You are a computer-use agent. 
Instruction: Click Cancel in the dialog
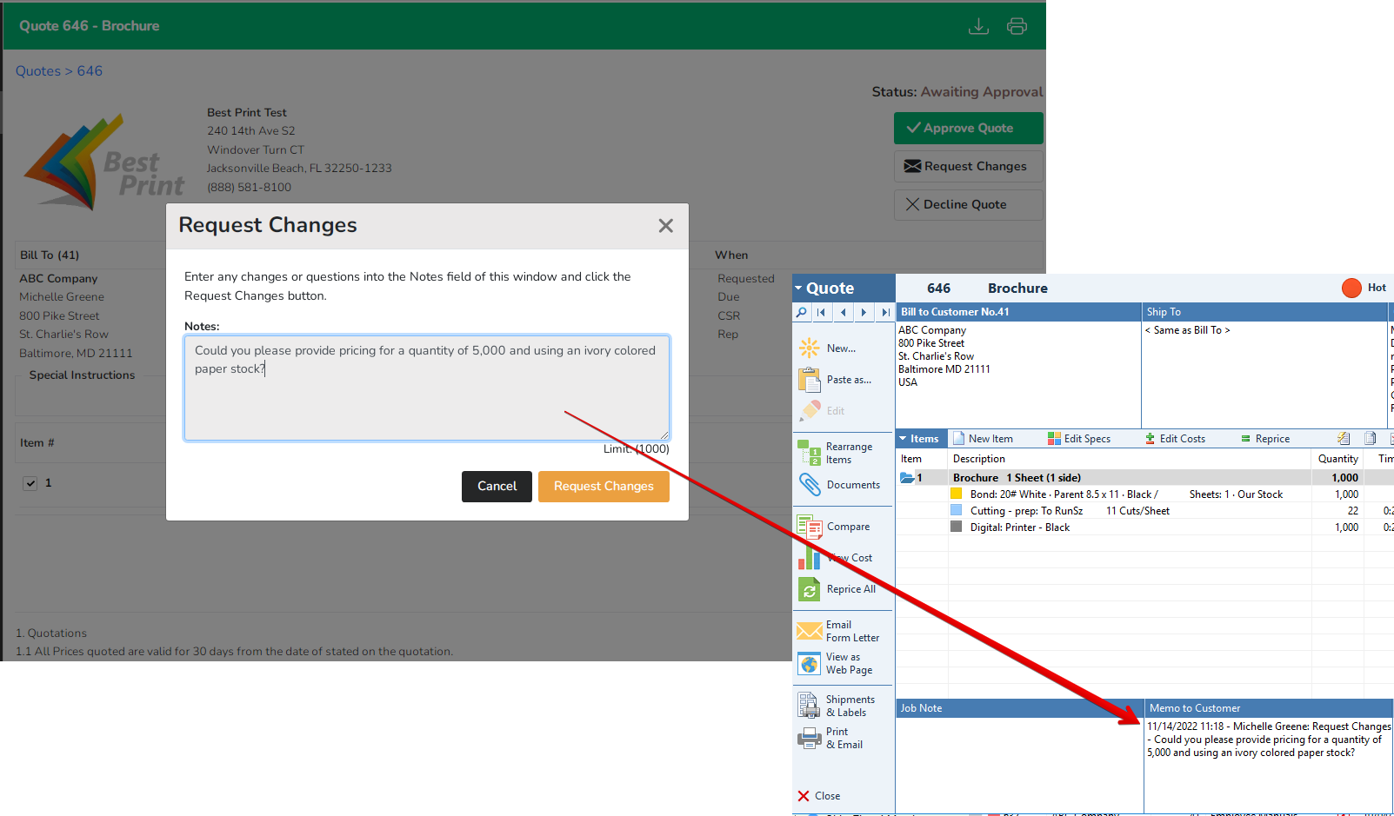[497, 487]
